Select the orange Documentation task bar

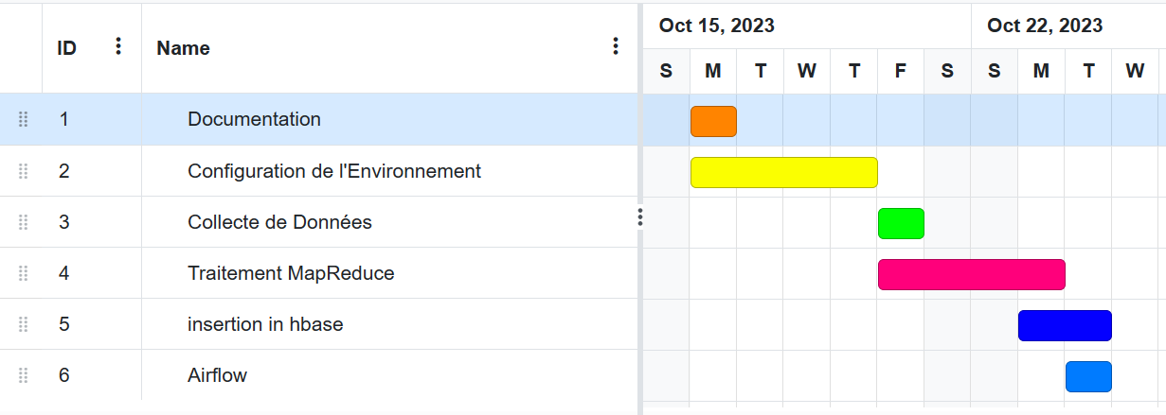tap(713, 121)
